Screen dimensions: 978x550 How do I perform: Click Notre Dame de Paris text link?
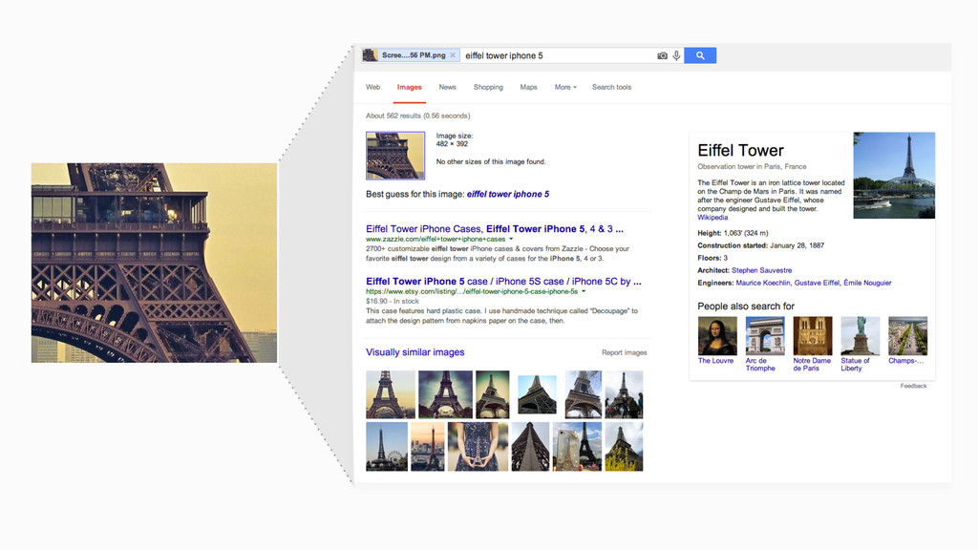tap(812, 365)
